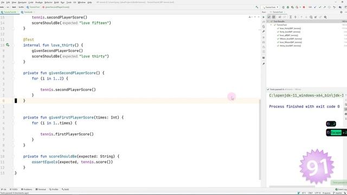Open the Git menu
The image size is (347, 195).
[75, 2]
